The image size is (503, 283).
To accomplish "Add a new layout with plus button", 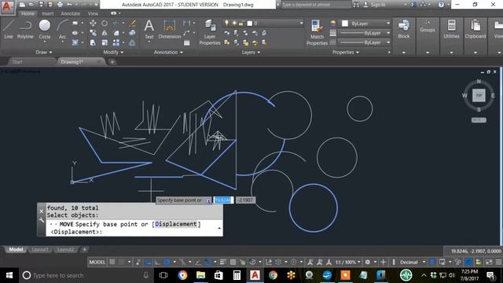I will pyautogui.click(x=85, y=249).
